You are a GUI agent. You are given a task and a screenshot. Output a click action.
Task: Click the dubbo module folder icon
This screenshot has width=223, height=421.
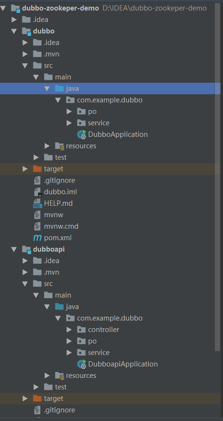pos(26,31)
